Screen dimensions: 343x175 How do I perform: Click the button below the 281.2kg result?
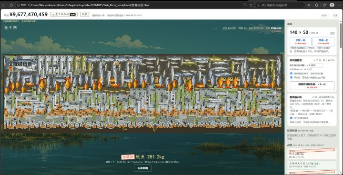point(142,168)
